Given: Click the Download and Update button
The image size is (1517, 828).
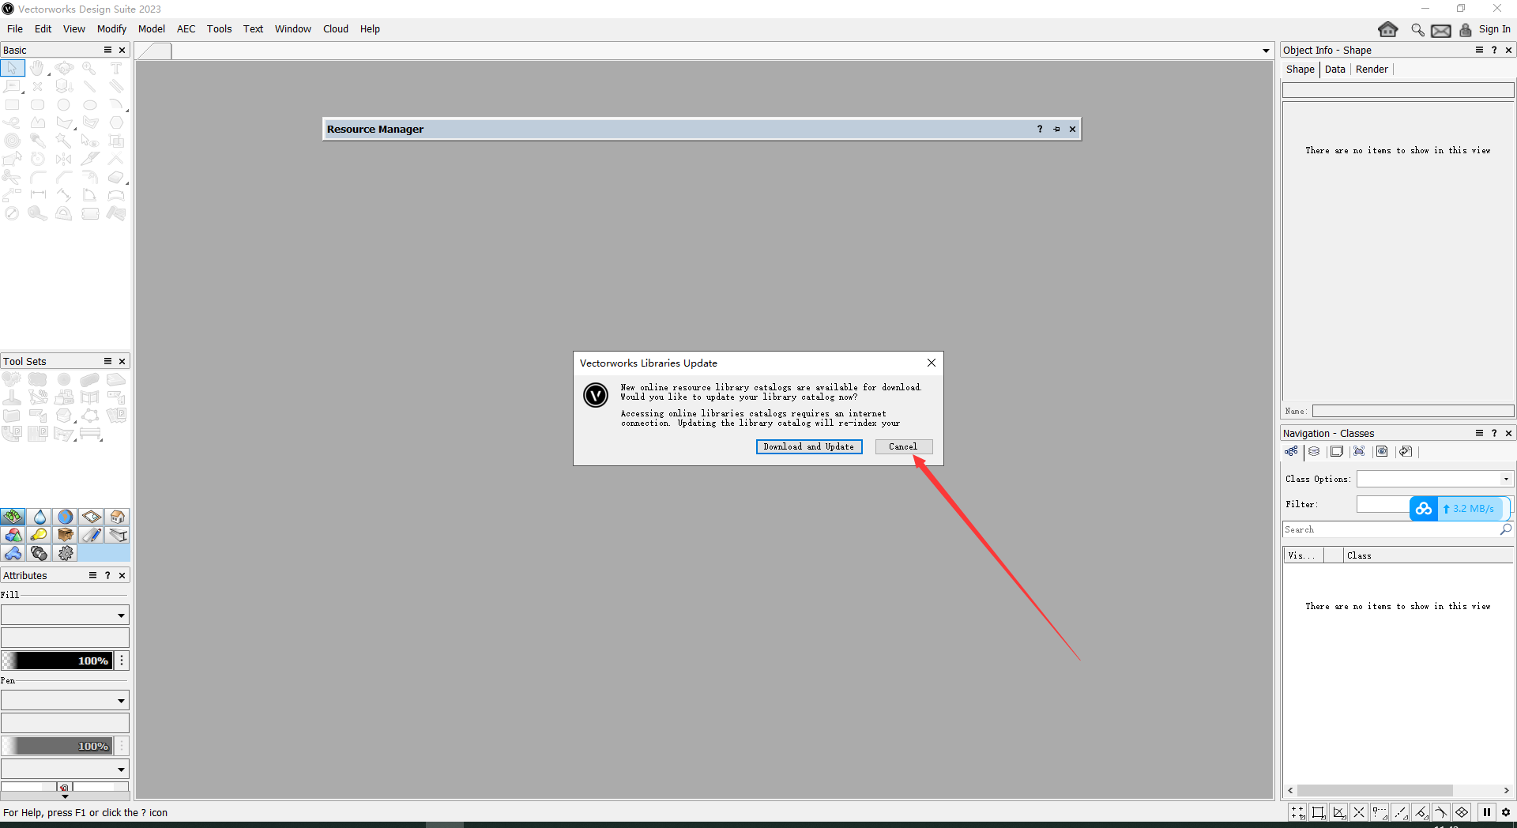Looking at the screenshot, I should [x=809, y=447].
